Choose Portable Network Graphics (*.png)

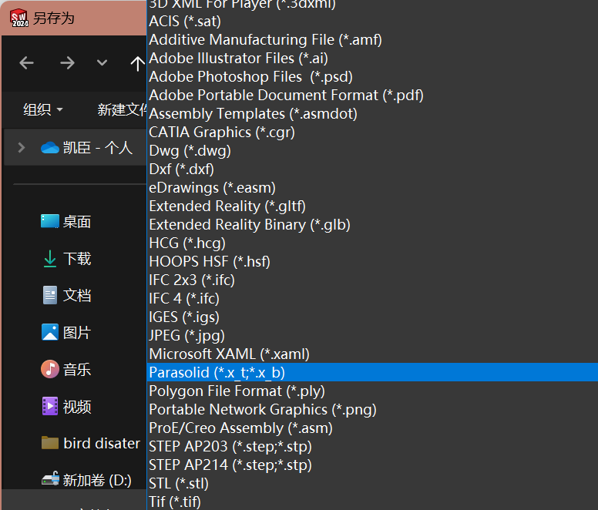point(372,409)
